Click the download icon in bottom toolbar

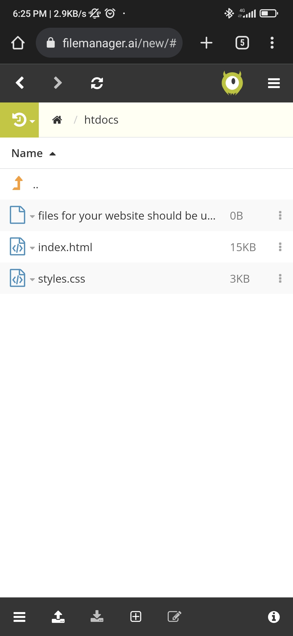pyautogui.click(x=97, y=616)
